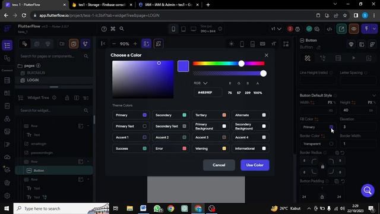Click the saturation gradient picker area

coord(143,79)
